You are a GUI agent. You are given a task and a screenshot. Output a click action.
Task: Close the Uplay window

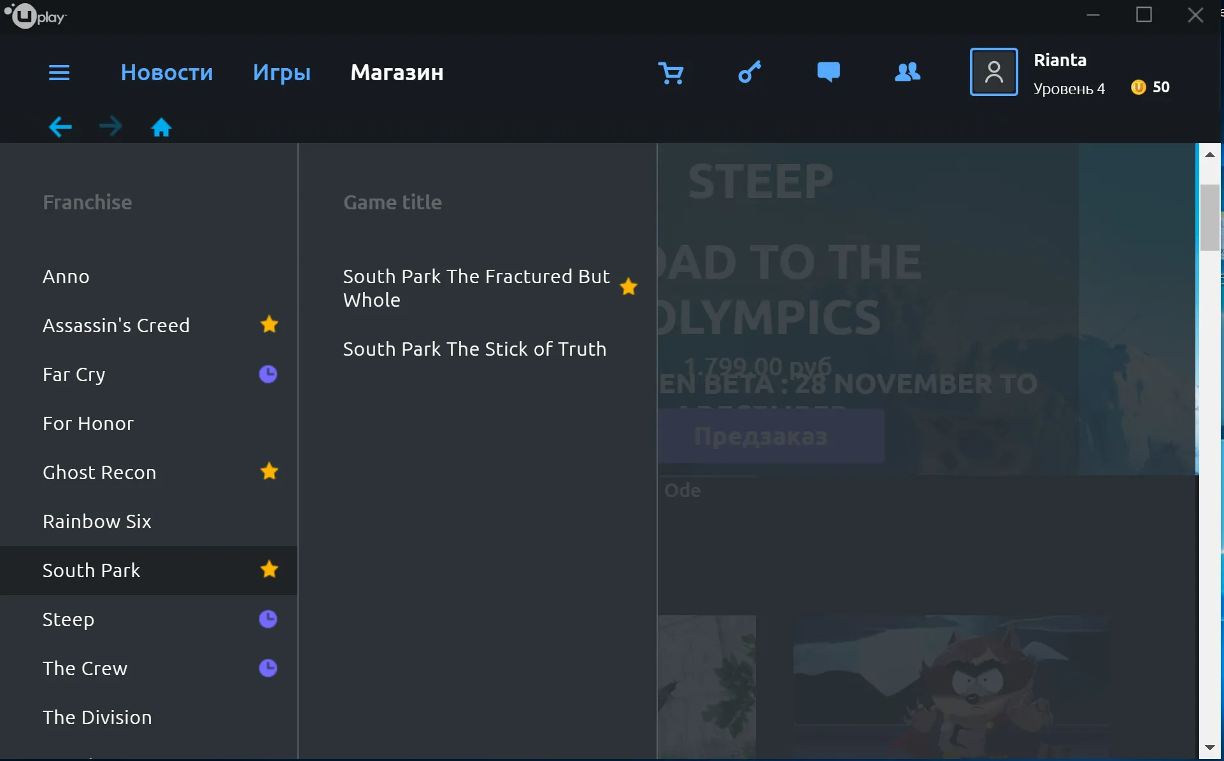[x=1195, y=15]
